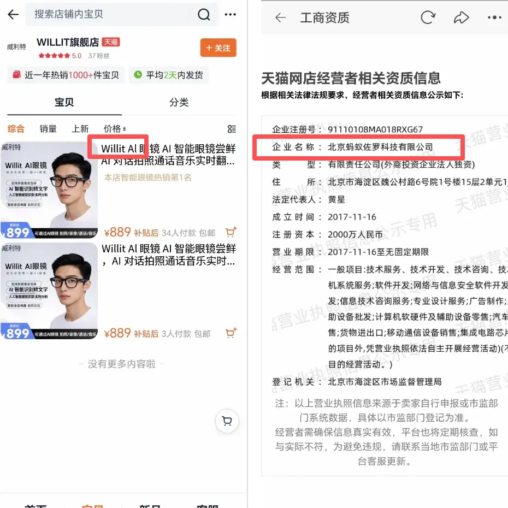Select 北京市海淀区市场监督管理局 text
The width and height of the screenshot is (508, 508).
pos(385,382)
